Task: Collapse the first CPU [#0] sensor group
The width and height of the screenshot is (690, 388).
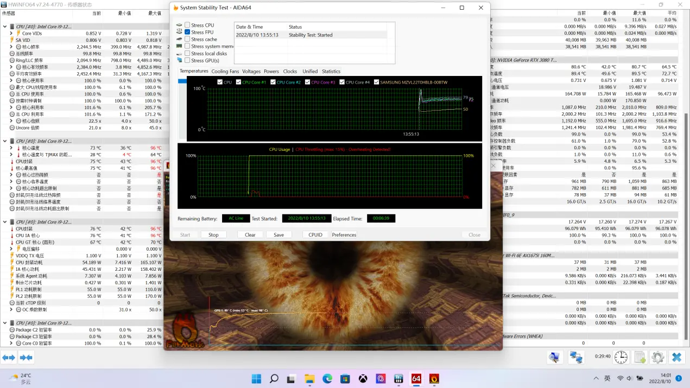Action: click(x=5, y=26)
